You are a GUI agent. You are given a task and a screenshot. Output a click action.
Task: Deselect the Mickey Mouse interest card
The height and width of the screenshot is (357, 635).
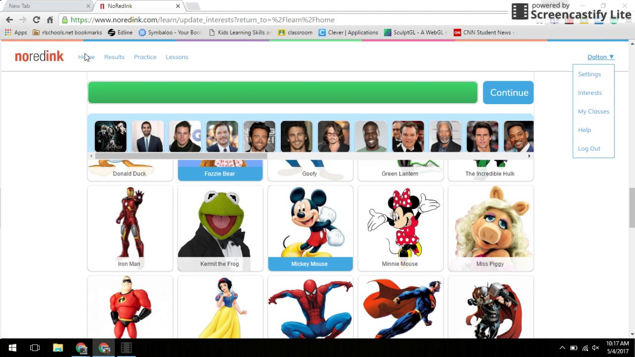[311, 228]
